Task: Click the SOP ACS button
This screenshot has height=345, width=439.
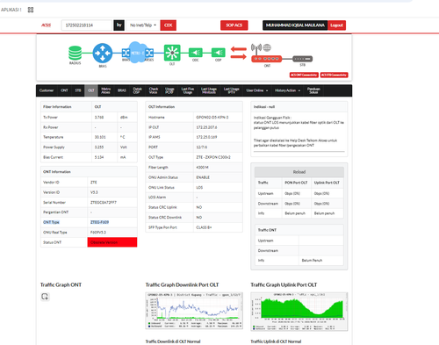Action: [x=234, y=25]
